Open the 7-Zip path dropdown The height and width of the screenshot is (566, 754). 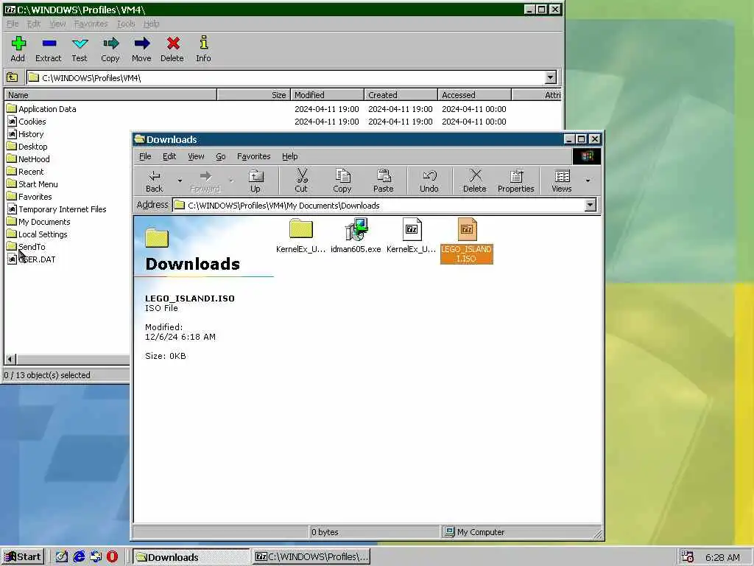(x=551, y=77)
